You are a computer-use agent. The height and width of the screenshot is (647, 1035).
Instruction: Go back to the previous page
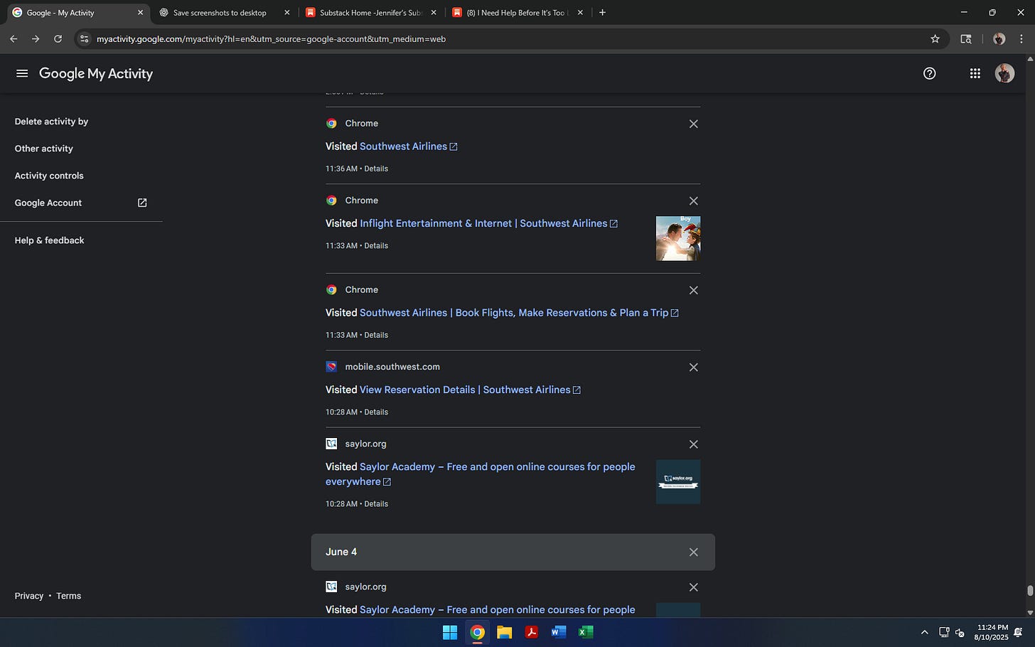14,39
